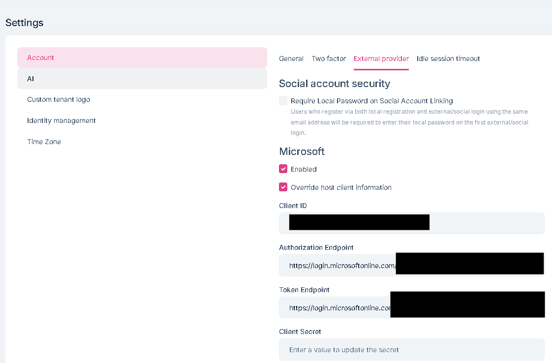Click the Social account security heading
This screenshot has width=552, height=363.
point(335,84)
